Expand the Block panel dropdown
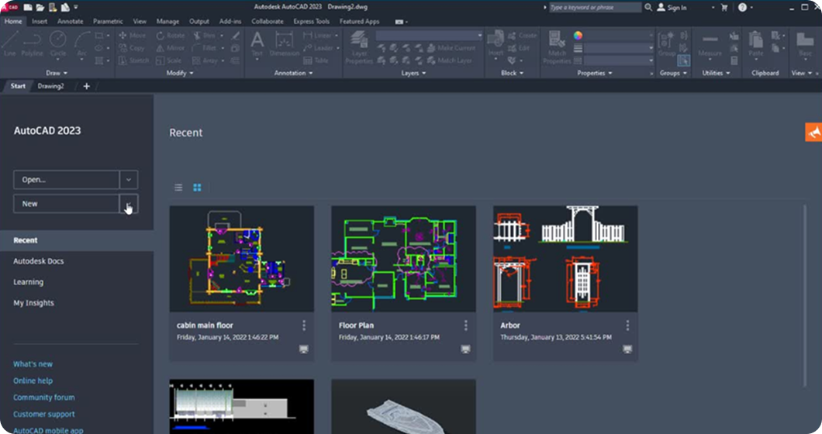Image resolution: width=822 pixels, height=434 pixels. [x=512, y=73]
